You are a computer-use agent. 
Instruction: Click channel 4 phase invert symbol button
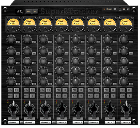click(65, 96)
